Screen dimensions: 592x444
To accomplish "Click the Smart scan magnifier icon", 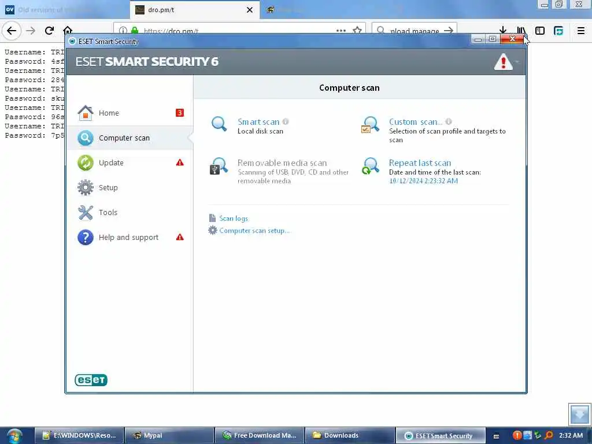I will (x=219, y=124).
